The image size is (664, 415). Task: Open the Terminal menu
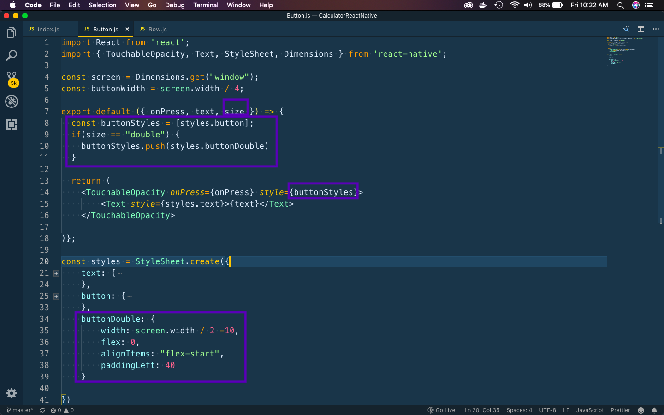206,5
